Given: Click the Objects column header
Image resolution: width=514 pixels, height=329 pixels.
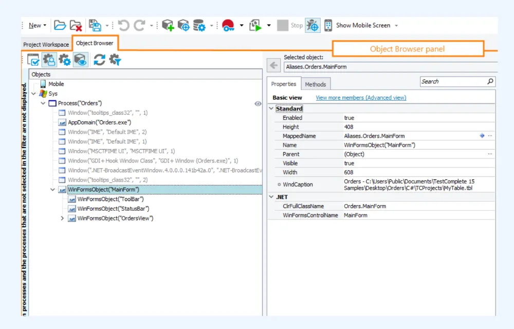Looking at the screenshot, I should 145,75.
